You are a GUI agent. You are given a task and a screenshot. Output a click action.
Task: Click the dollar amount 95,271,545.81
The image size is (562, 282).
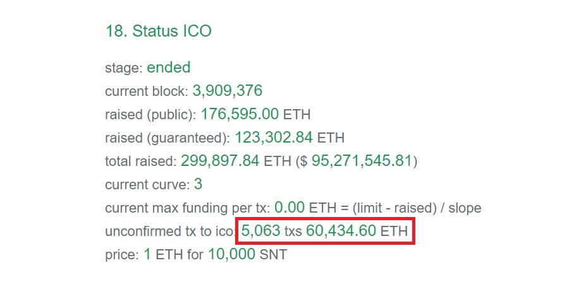click(362, 161)
